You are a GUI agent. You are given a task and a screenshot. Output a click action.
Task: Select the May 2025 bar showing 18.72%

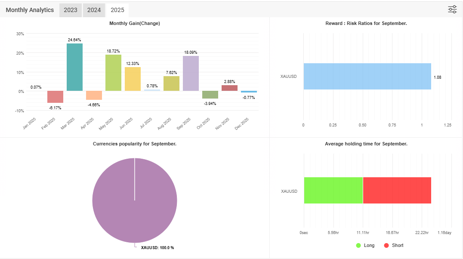(113, 73)
